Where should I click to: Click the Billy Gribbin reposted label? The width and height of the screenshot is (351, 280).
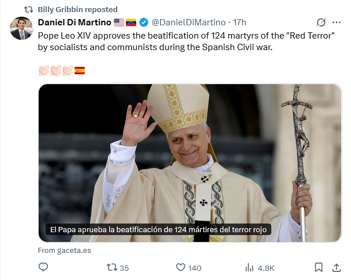(x=77, y=9)
